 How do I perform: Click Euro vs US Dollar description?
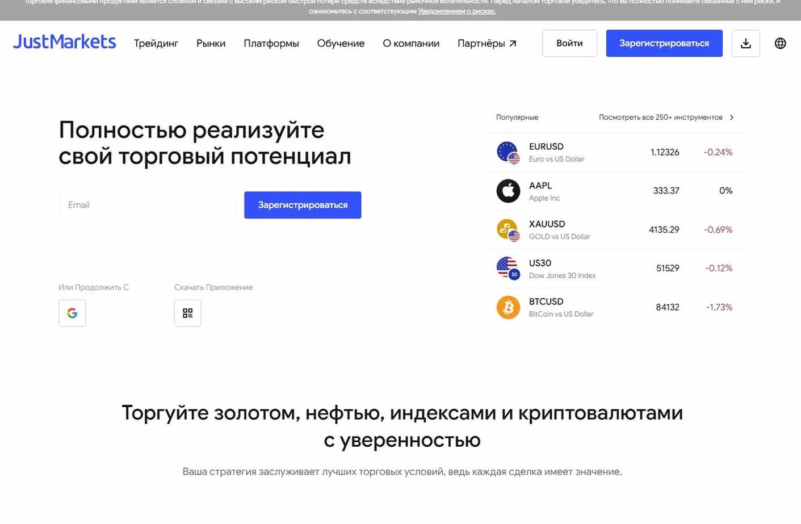pos(557,159)
